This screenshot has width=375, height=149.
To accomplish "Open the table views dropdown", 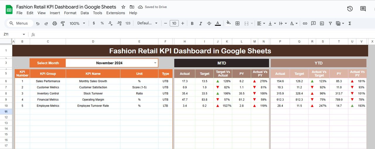I will tap(340, 23).
